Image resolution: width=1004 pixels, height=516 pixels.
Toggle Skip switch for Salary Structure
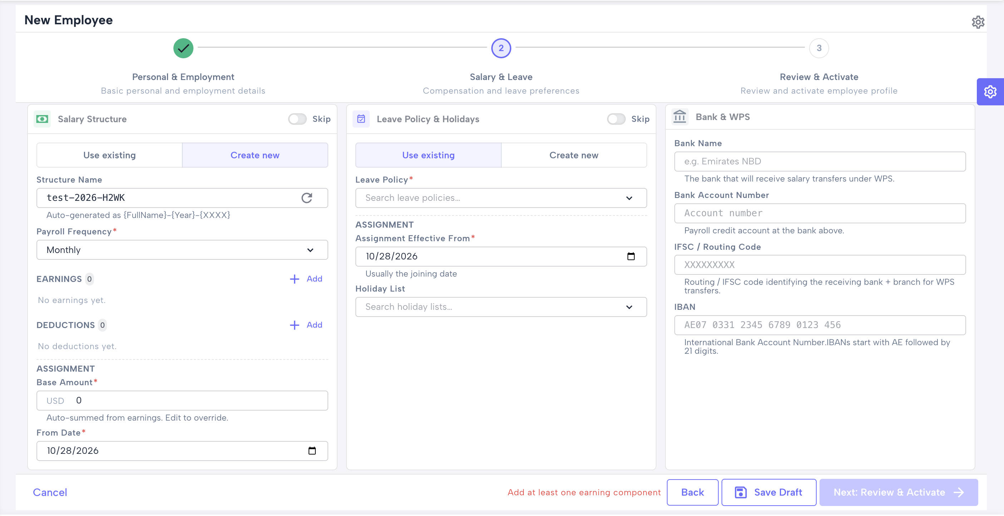(297, 119)
